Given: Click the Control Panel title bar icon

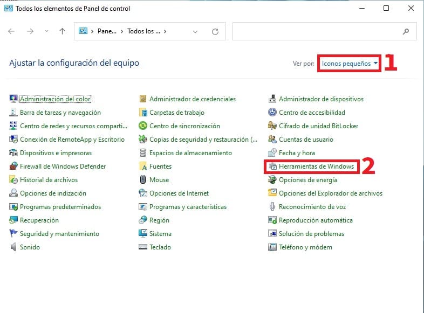Looking at the screenshot, I should point(9,8).
